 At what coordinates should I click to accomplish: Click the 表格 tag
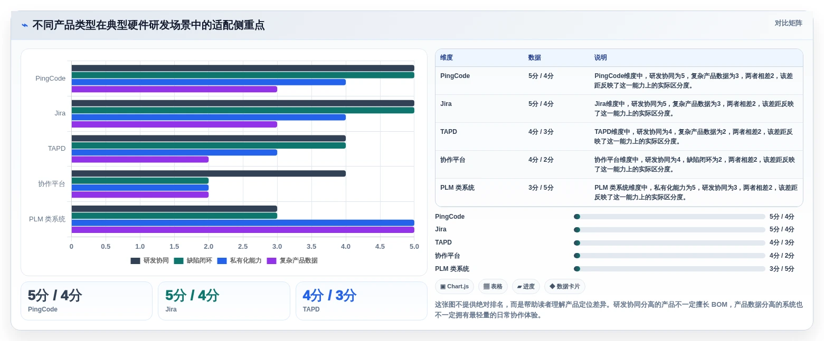pos(493,287)
